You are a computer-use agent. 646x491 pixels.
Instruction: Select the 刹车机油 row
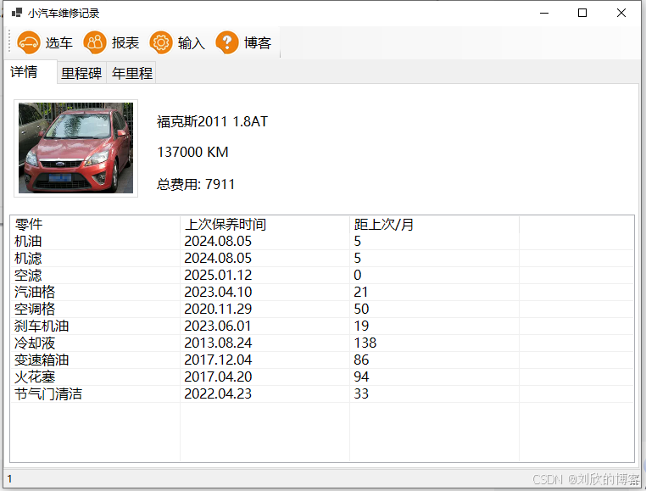(322, 326)
